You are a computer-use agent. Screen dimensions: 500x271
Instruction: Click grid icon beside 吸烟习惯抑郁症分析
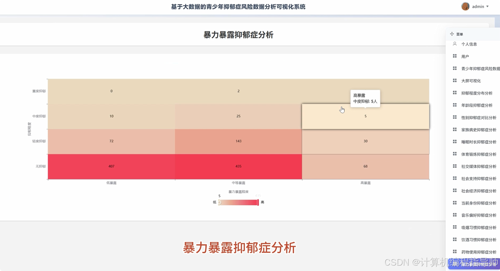coord(455,227)
